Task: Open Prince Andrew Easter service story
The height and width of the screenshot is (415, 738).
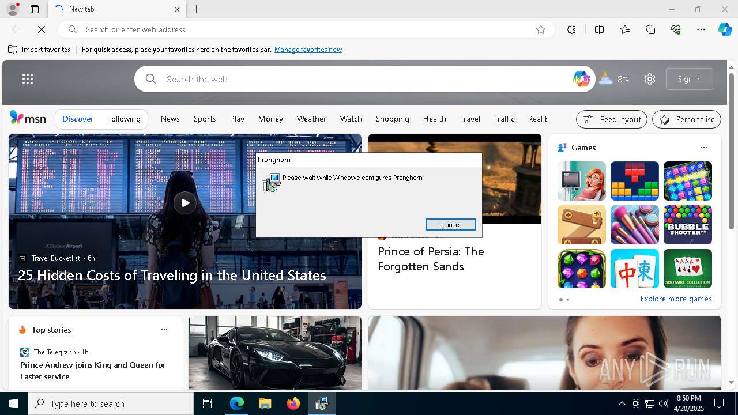Action: (93, 371)
